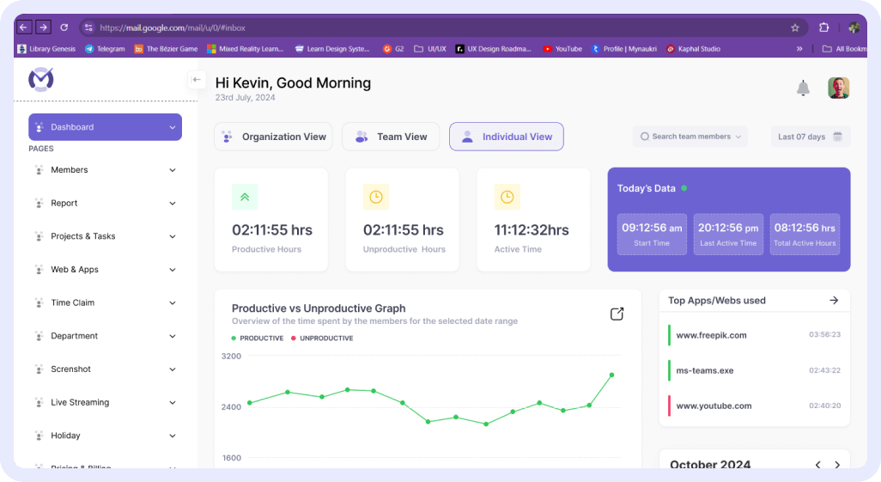Viewport: 881px width, 482px height.
Task: Toggle the UNPRODUCTIVE legend series
Action: tap(322, 339)
